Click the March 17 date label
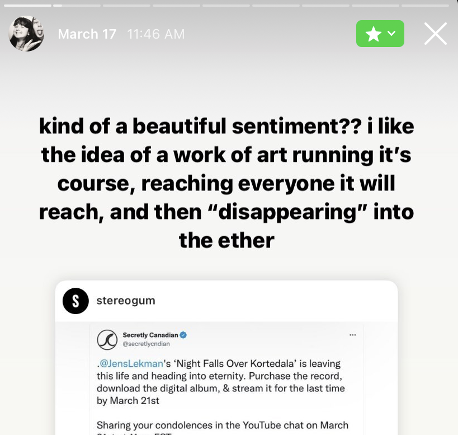 click(x=87, y=34)
